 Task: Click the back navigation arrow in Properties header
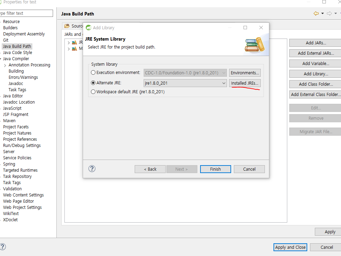pyautogui.click(x=316, y=13)
